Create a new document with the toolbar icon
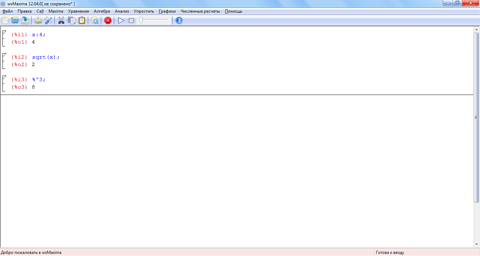This screenshot has height=256, width=480. (x=5, y=20)
